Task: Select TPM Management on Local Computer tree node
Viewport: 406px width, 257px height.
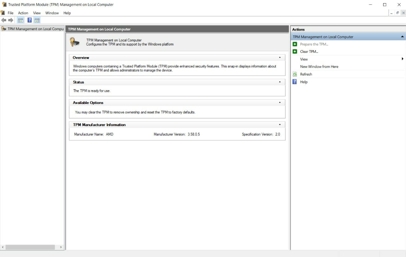Action: pos(36,29)
